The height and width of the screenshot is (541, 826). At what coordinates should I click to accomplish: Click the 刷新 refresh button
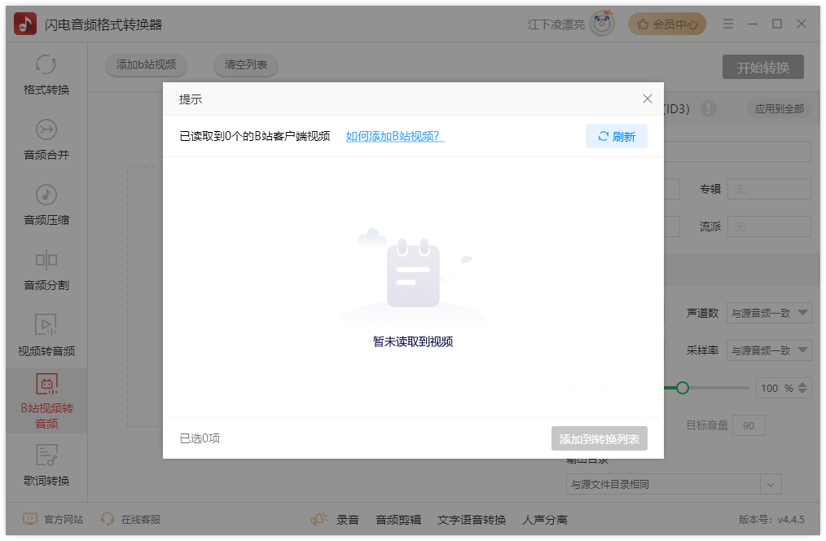617,136
